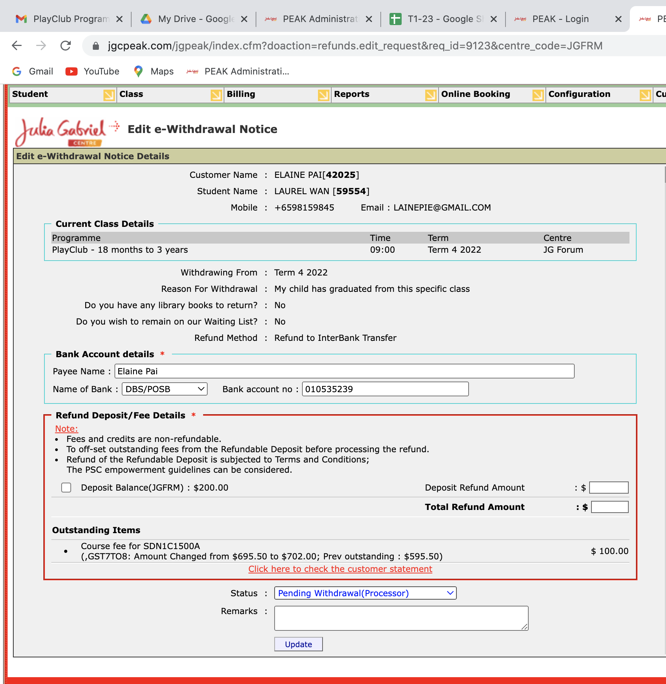Image resolution: width=666 pixels, height=684 pixels.
Task: Open the Maps bookmark
Action: click(x=154, y=71)
